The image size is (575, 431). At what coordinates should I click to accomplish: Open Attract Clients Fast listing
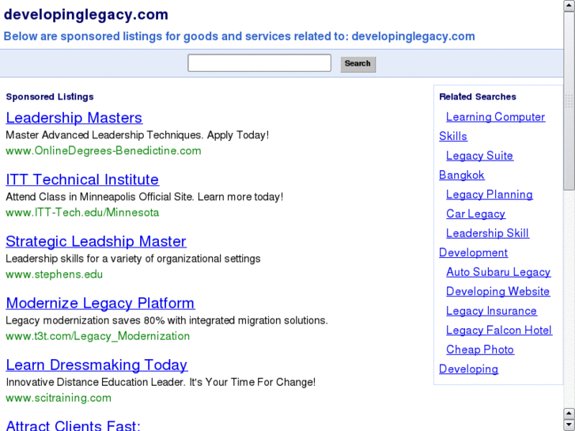73,425
